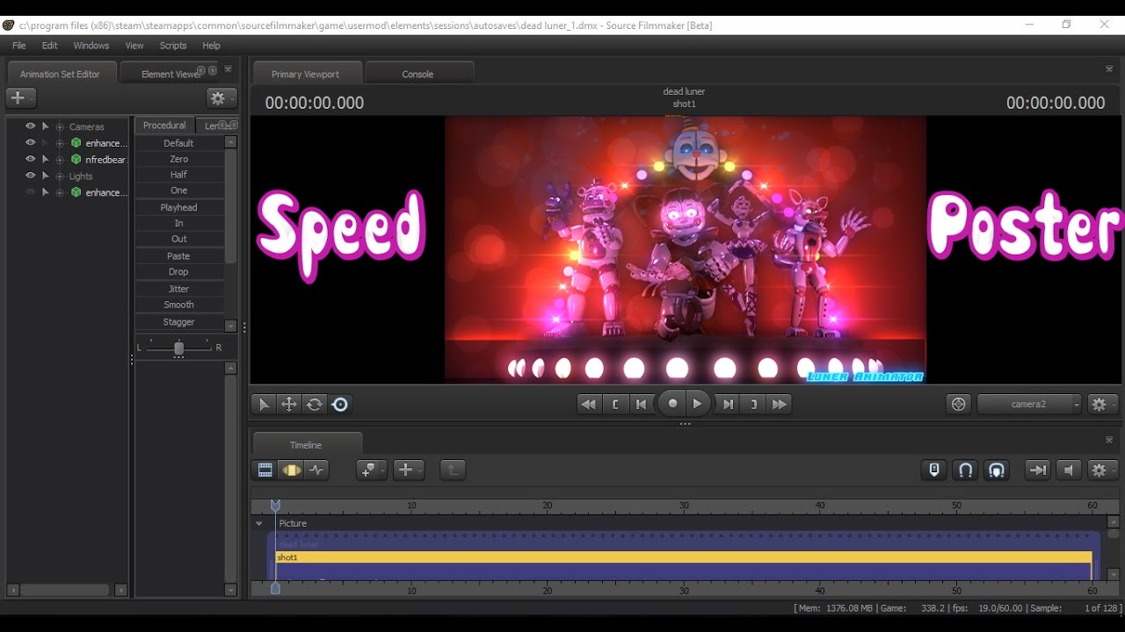Open the File menu
1125x632 pixels.
pos(18,46)
